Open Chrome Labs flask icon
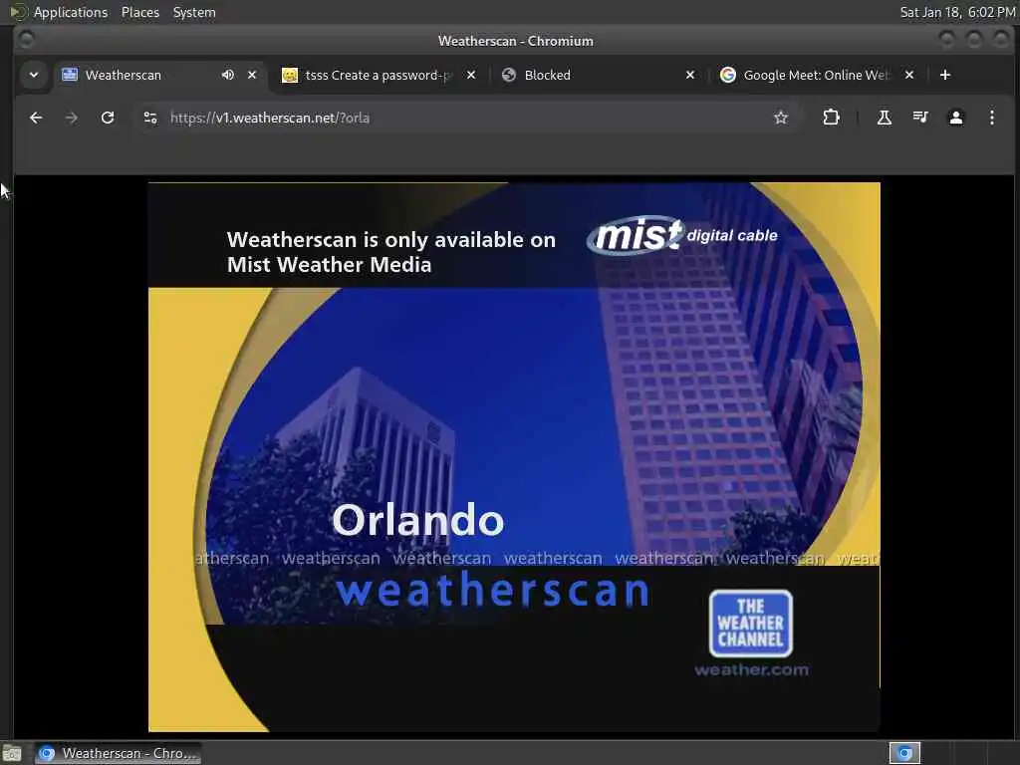This screenshot has height=765, width=1020. coord(885,118)
